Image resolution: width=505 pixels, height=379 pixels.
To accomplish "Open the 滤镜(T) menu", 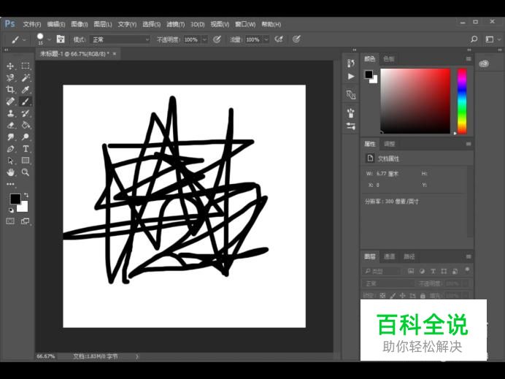I will [176, 25].
